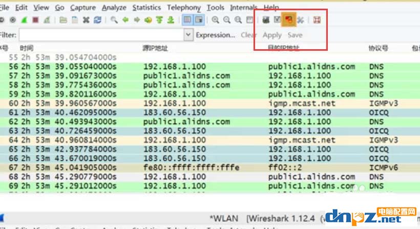Viewport: 420px width, 229px height.
Task: Click the *WLAN status bar text
Action: pyautogui.click(x=224, y=219)
